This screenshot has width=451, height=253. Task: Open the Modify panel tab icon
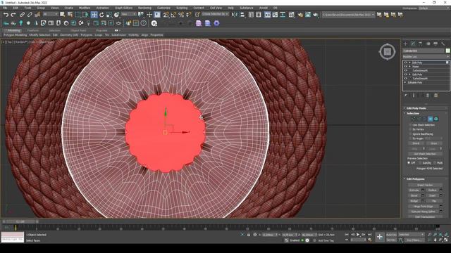click(413, 44)
